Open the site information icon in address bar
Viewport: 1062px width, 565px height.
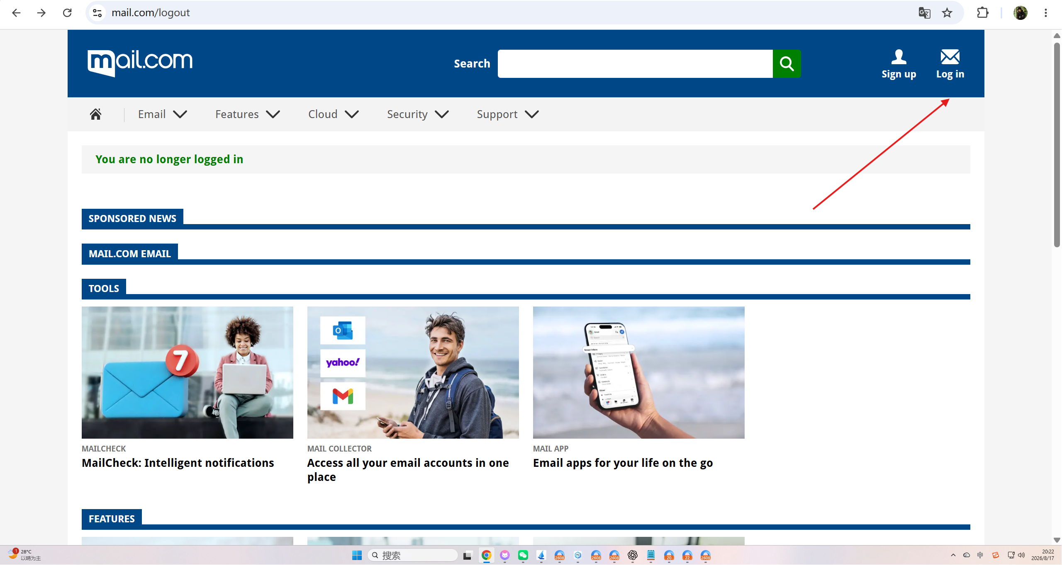tap(97, 13)
